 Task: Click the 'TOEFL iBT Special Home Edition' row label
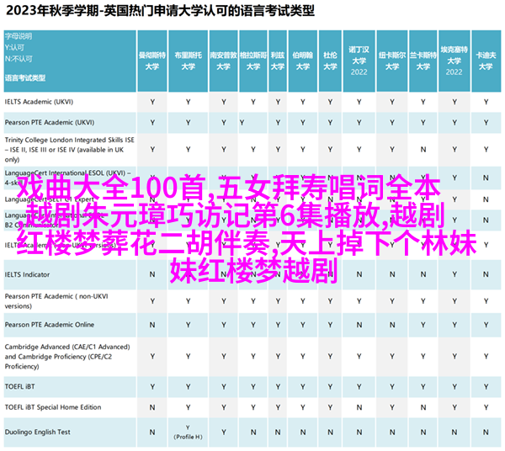(x=53, y=407)
